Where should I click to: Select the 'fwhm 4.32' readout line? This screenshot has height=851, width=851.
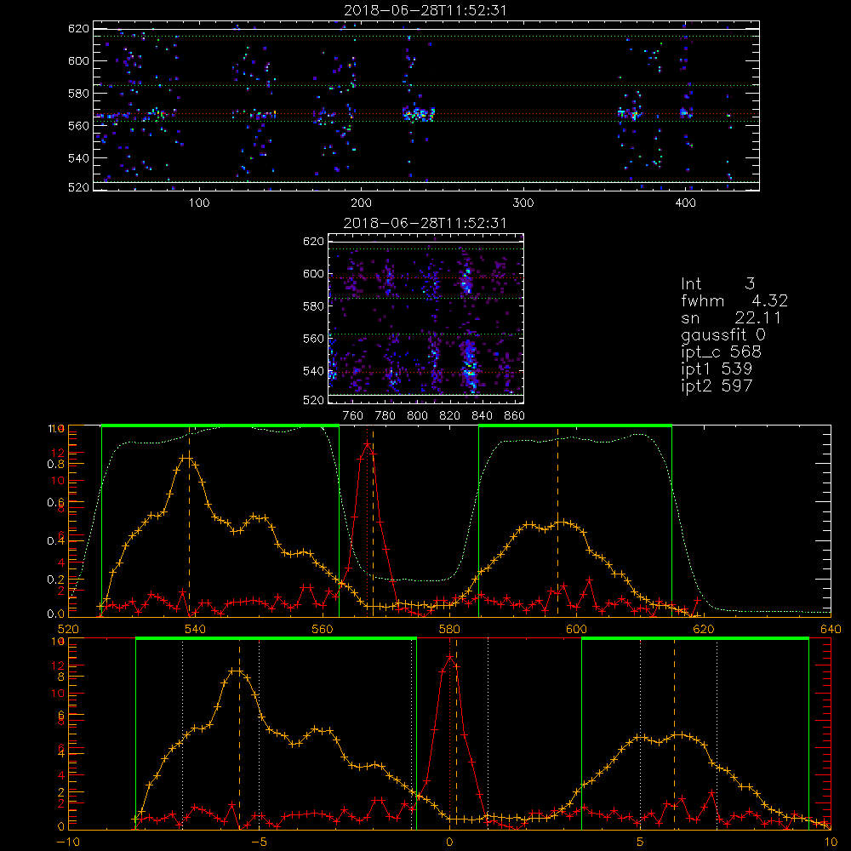(x=734, y=300)
